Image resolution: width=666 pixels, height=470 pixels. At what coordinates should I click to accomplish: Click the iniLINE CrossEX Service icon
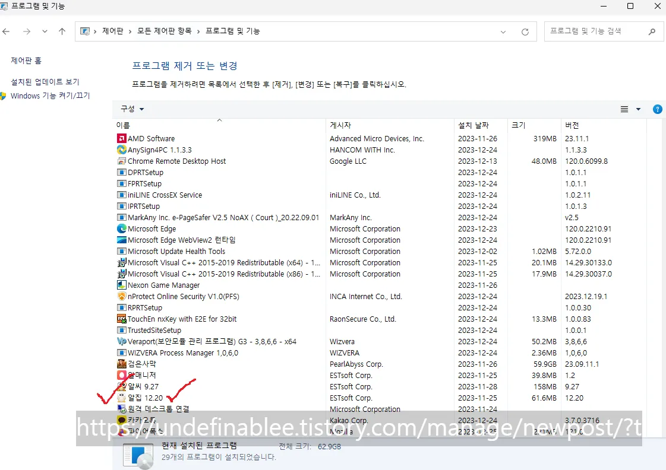121,195
